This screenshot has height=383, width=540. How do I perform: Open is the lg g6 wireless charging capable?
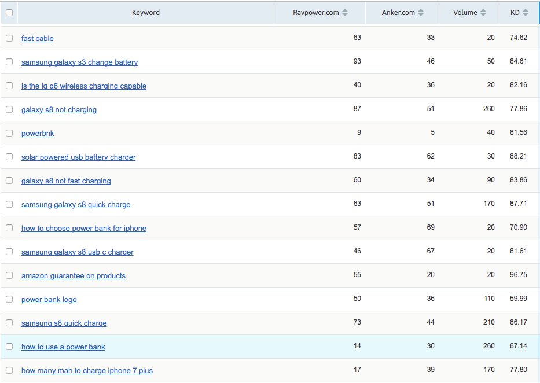point(84,86)
